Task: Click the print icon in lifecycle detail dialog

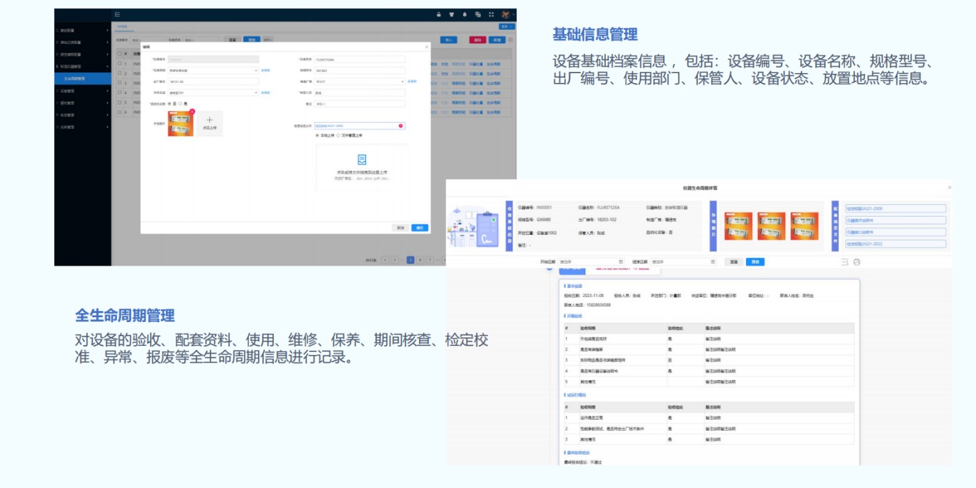Action: click(x=857, y=261)
